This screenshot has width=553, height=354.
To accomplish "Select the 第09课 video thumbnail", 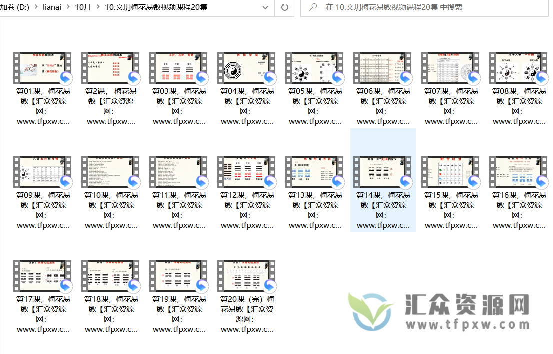I will [42, 171].
